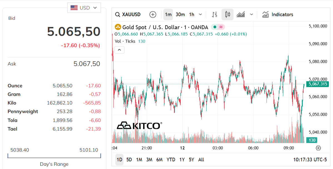Viewport: 333px width, 169px height.
Task: Click the compare/add symbol plus icon
Action: tap(153, 14)
